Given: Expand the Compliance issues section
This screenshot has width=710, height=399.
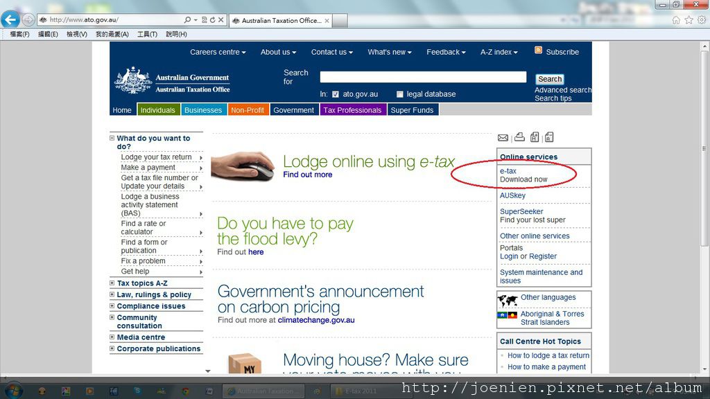Looking at the screenshot, I should [x=112, y=305].
